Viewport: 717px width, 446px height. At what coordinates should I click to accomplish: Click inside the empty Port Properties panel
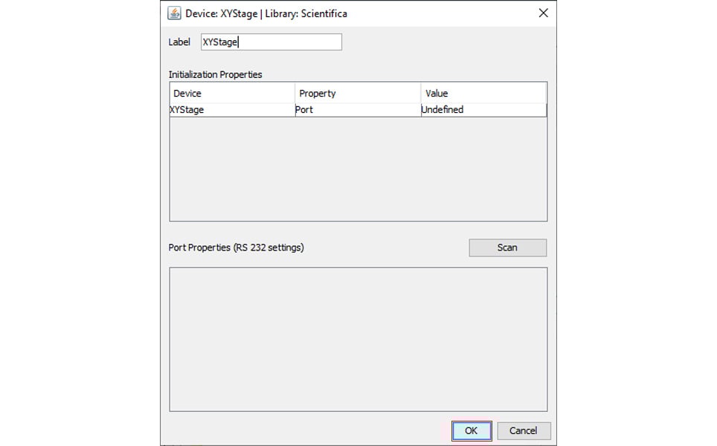click(358, 339)
